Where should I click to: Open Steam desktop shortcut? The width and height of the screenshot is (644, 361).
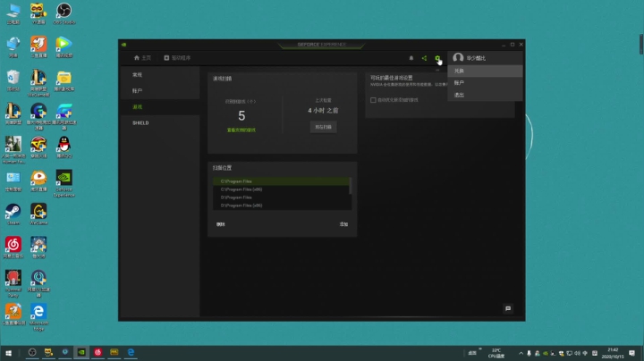click(13, 214)
